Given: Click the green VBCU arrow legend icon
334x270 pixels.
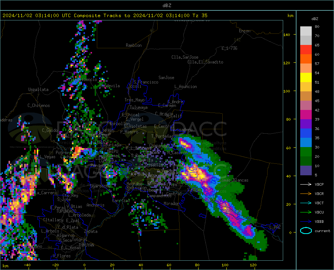Looking at the screenshot, I should tap(306, 212).
